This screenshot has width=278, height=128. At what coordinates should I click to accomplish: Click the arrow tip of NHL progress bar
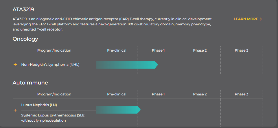click(x=156, y=65)
